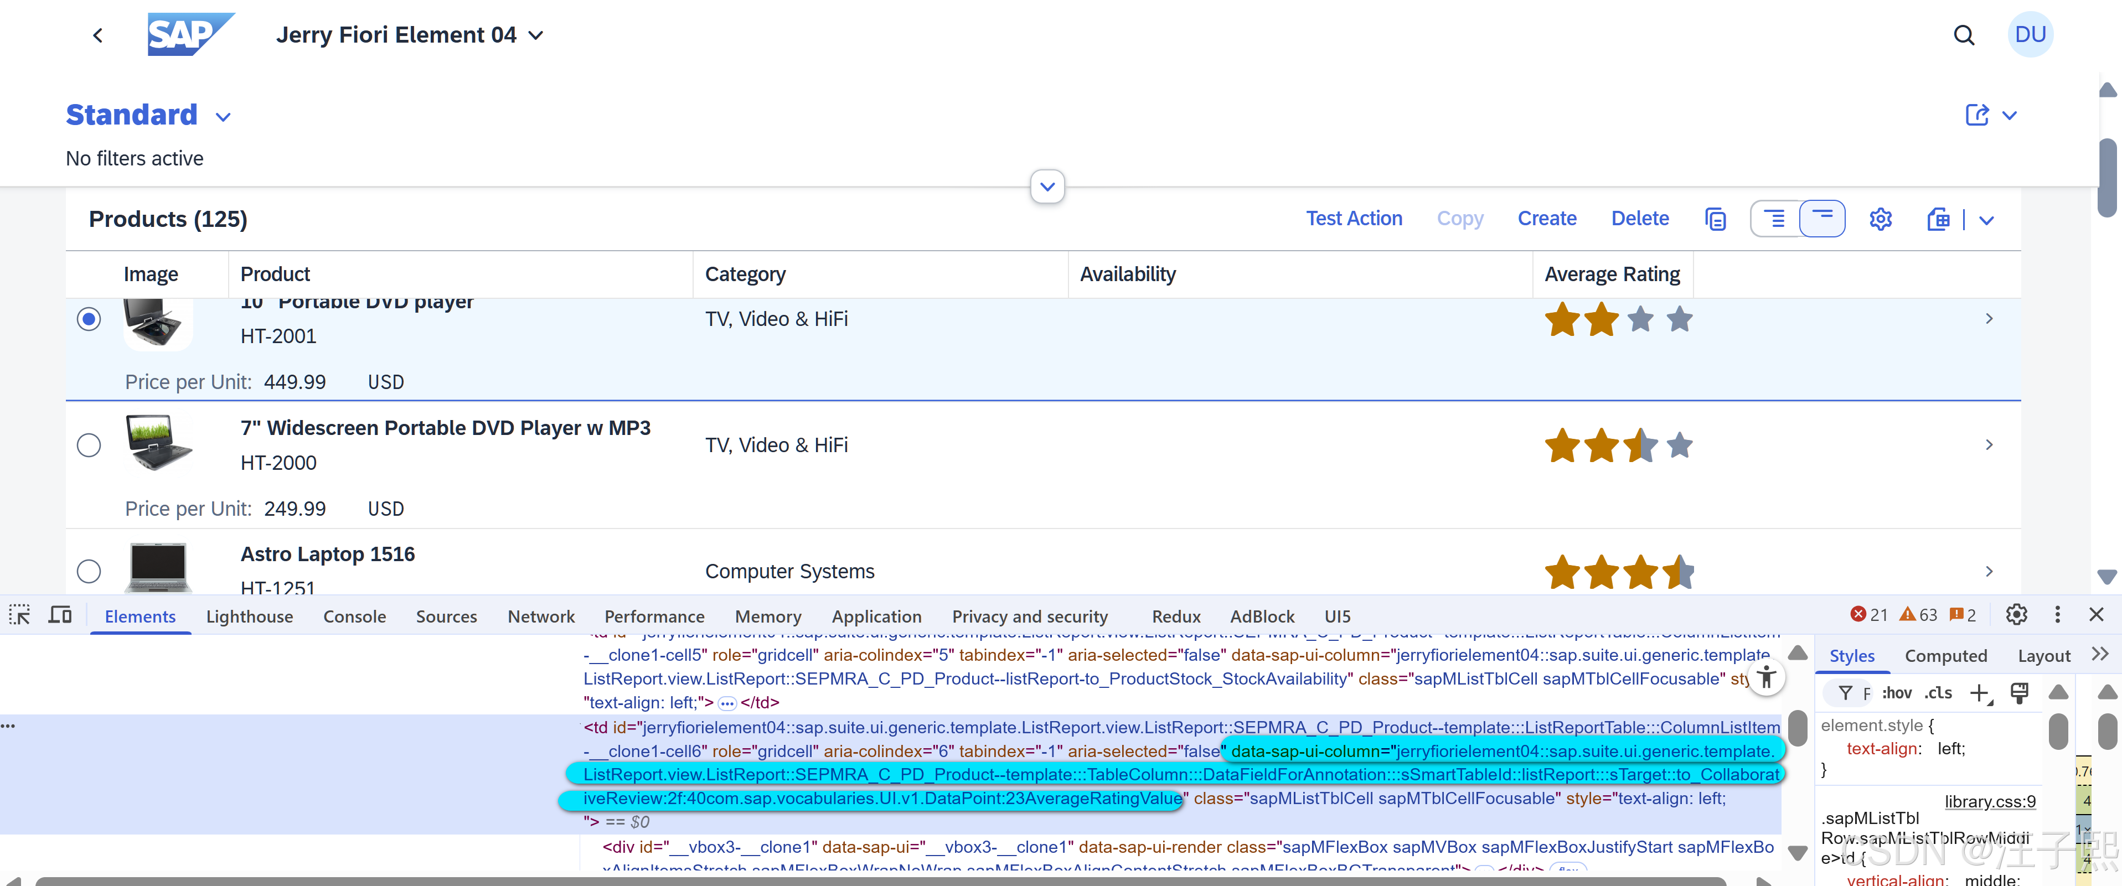This screenshot has height=886, width=2122.
Task: Open the search magnifier in SAP header
Action: [x=1964, y=34]
